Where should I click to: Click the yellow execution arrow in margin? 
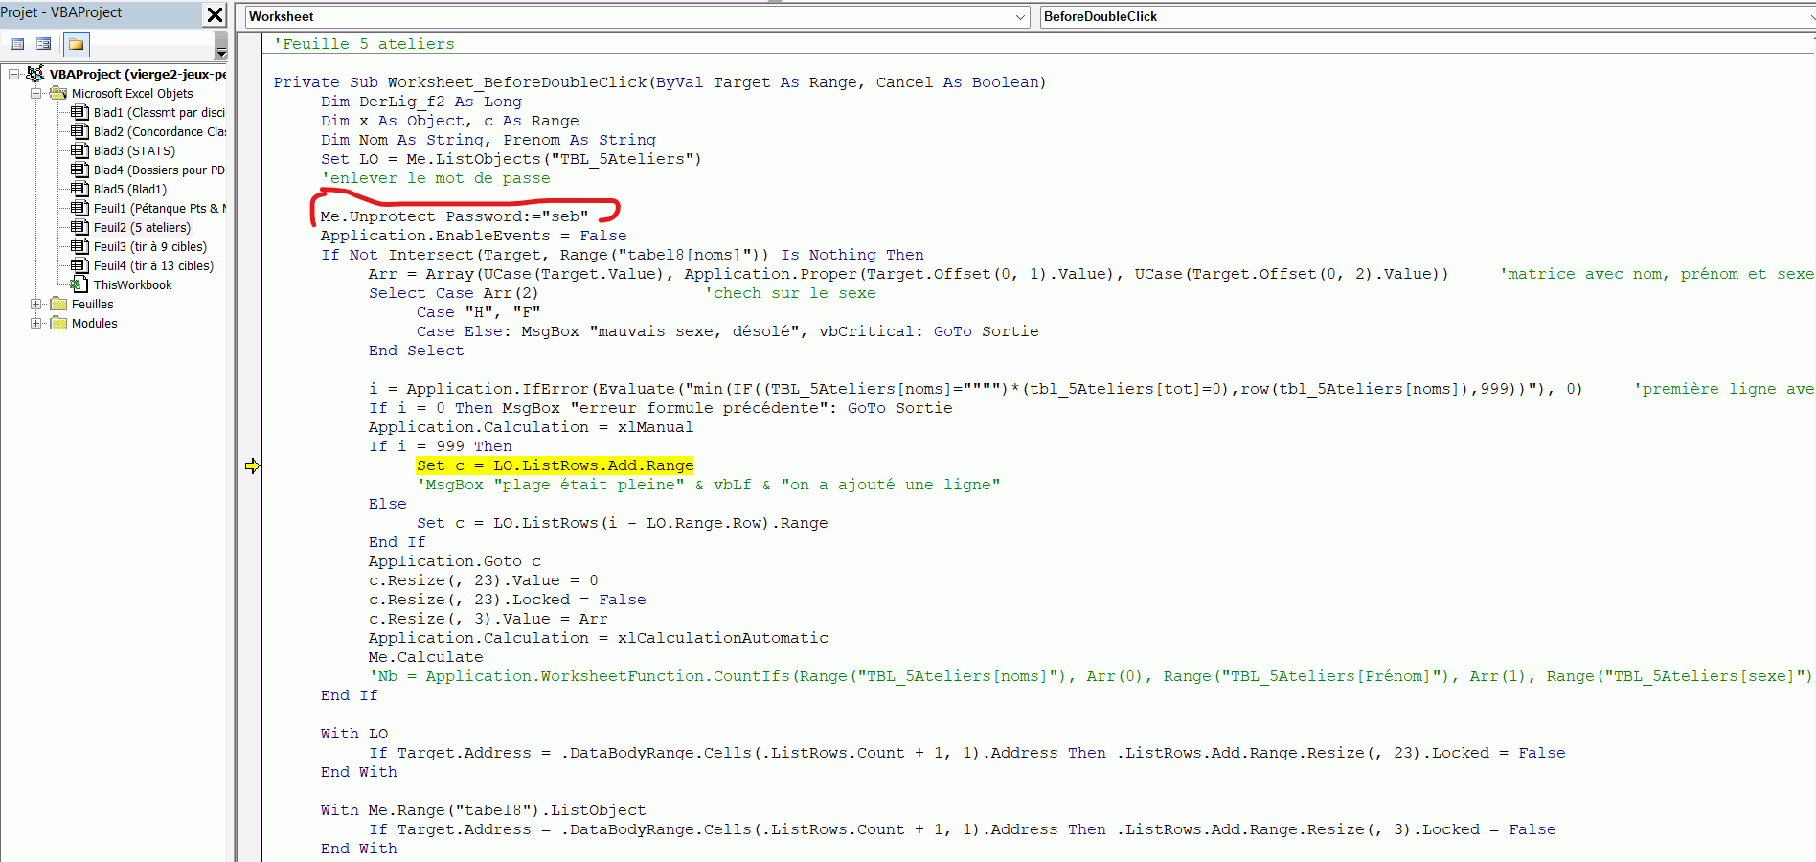point(252,465)
